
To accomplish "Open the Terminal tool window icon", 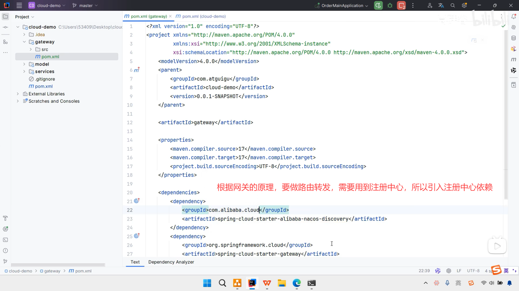I will 5,240.
